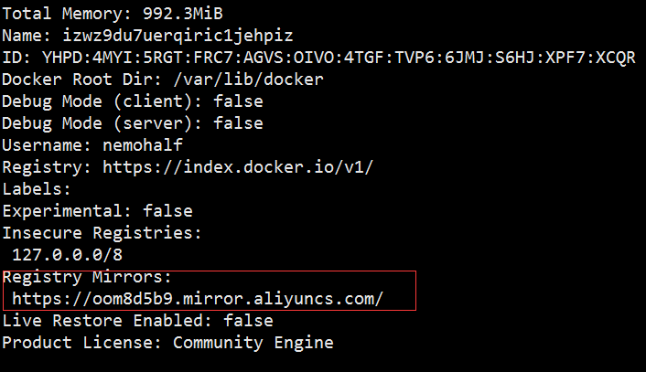
Task: Select the 127.0.0.0/8 address
Action: point(60,255)
